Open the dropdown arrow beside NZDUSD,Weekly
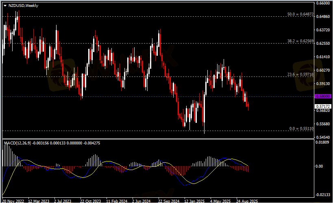 click(5, 5)
